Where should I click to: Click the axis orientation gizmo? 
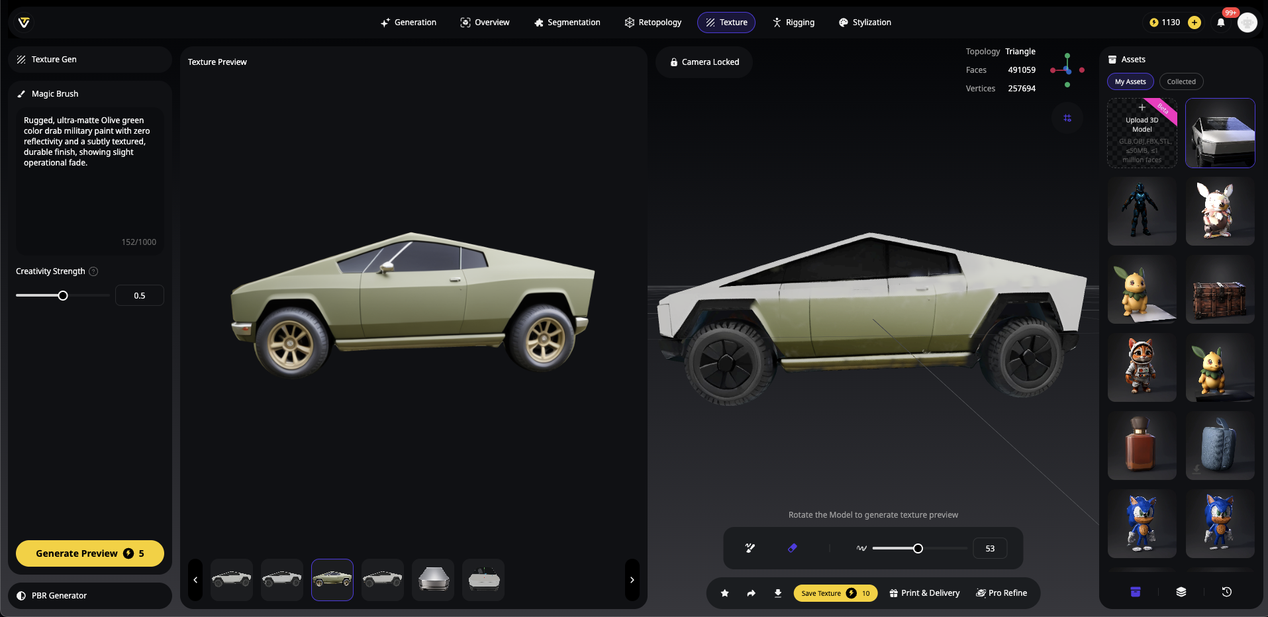[1067, 70]
